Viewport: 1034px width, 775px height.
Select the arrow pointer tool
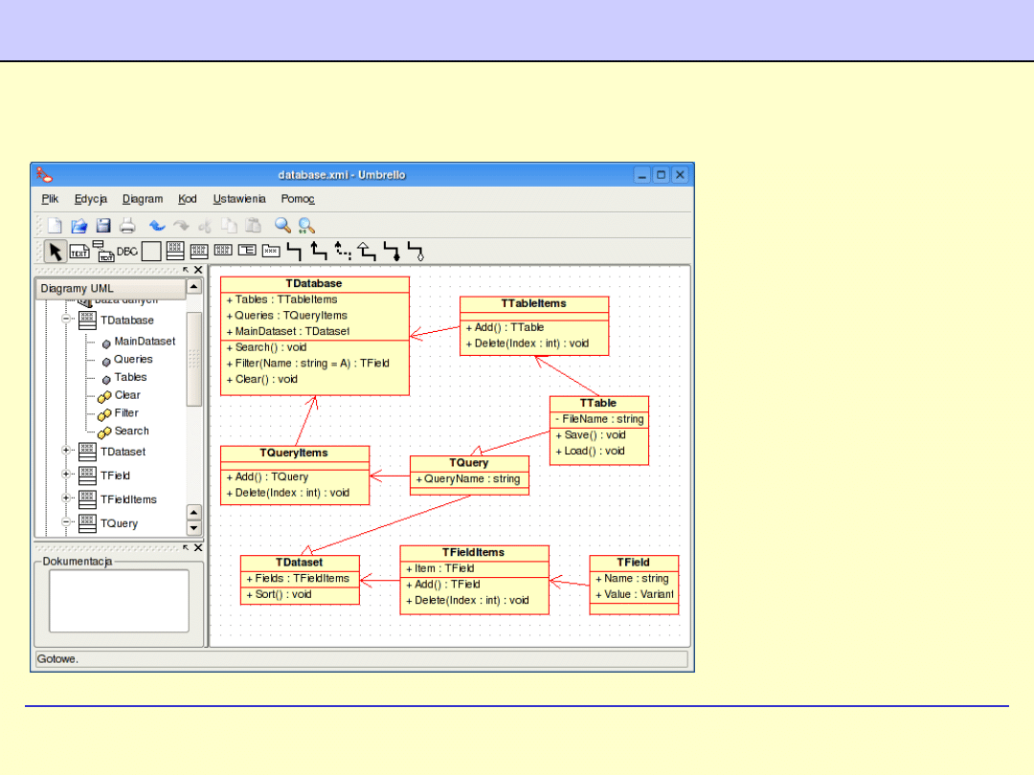(56, 252)
